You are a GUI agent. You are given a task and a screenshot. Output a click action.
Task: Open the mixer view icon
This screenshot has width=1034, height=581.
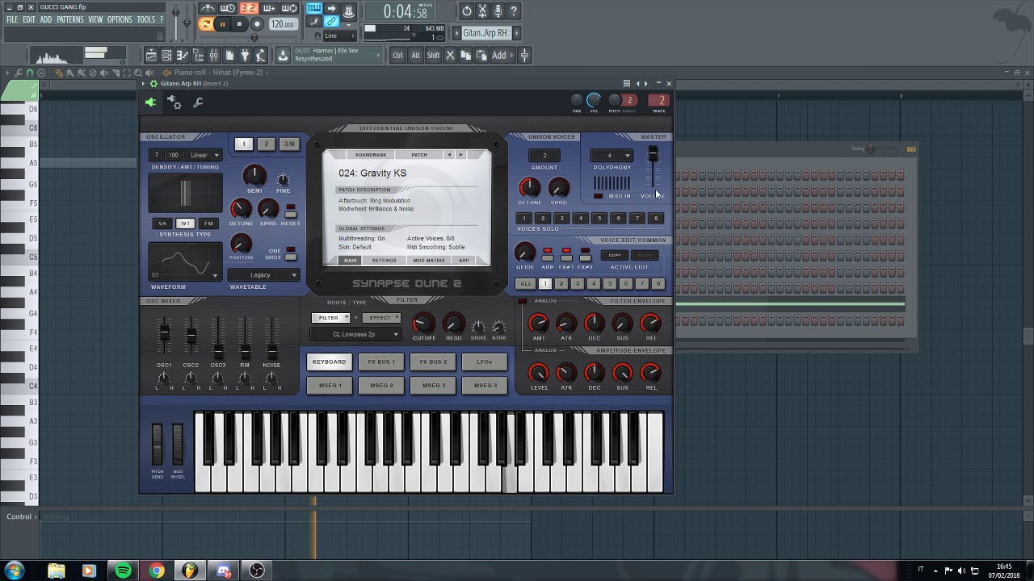(x=213, y=55)
